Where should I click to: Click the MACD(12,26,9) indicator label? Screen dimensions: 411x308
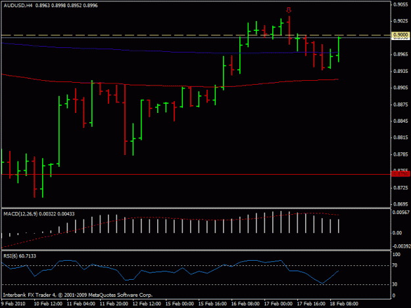point(20,214)
